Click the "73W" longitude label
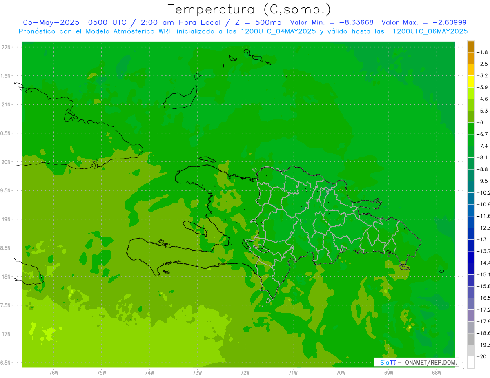 tap(197, 372)
